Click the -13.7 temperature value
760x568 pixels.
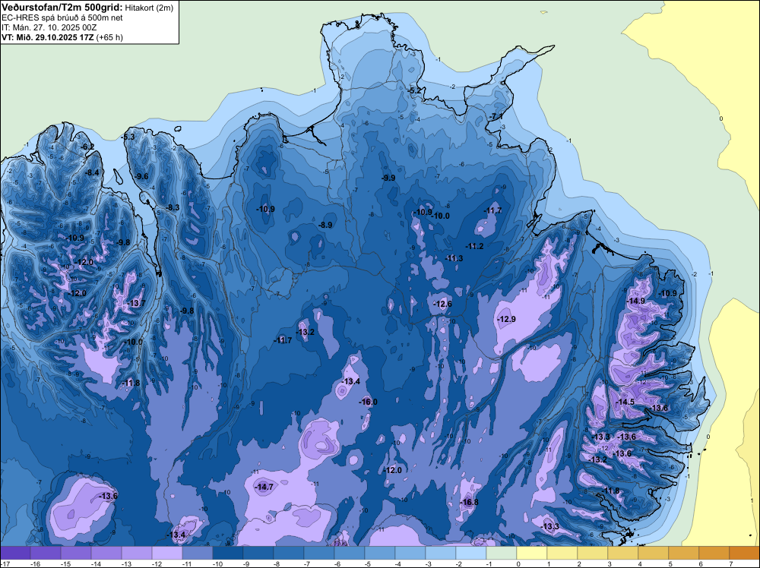(136, 303)
